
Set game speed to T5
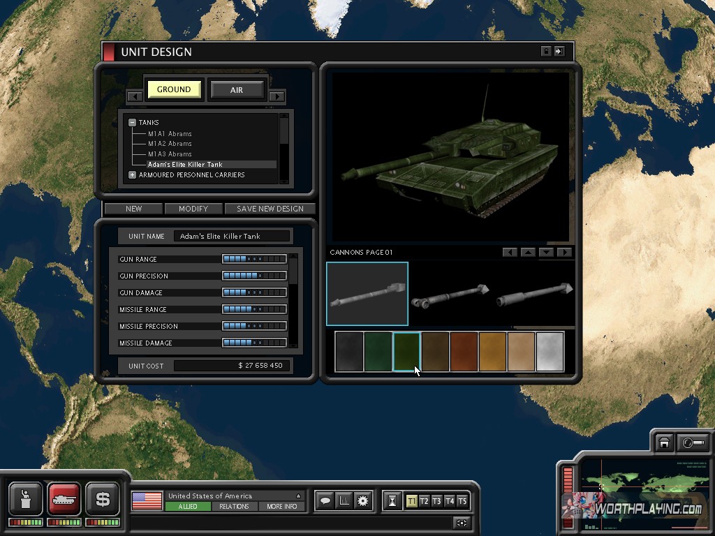(462, 500)
